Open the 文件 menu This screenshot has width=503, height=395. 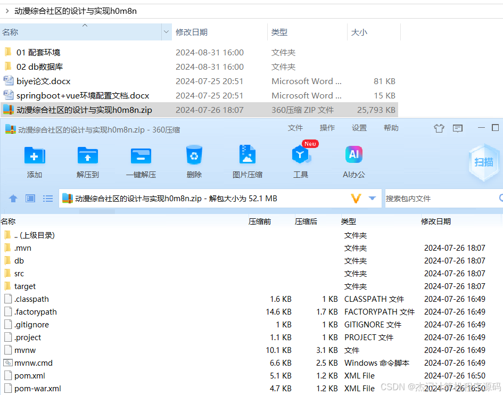pos(295,128)
